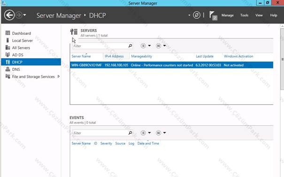Focus the Servers Filter input field
This screenshot has width=284, height=177.
coord(100,46)
